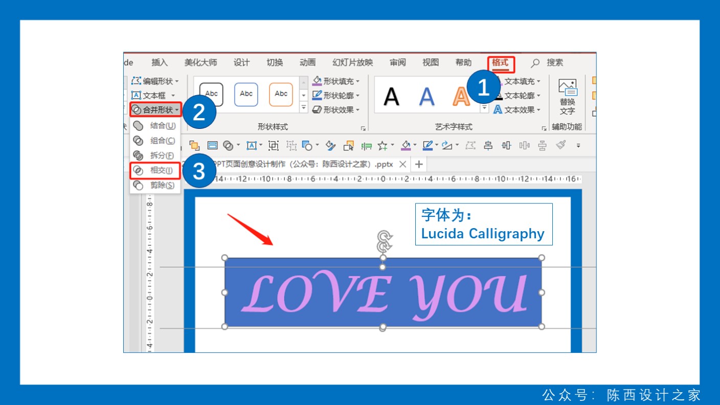The width and height of the screenshot is (720, 405).
Task: Open the Shape Styles group dialog launcher
Action: [364, 128]
